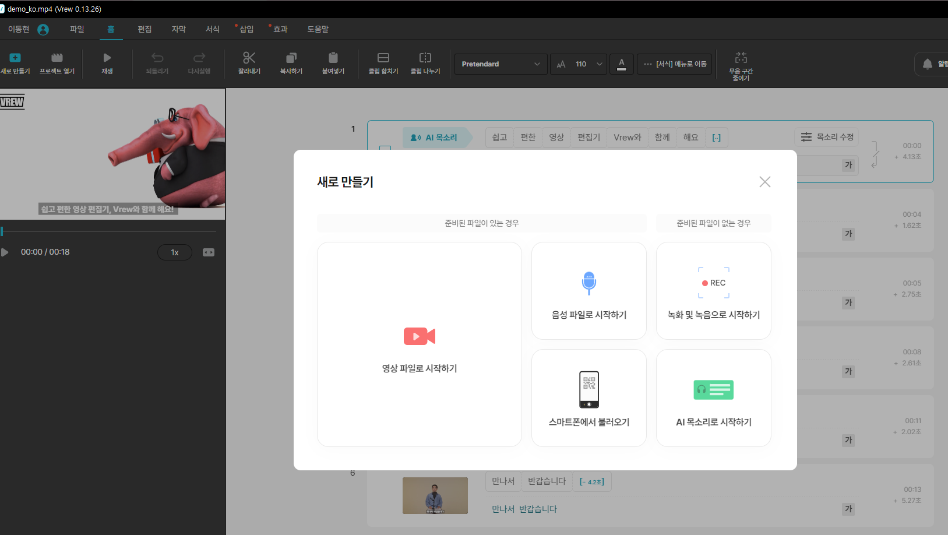This screenshot has width=948, height=535.
Task: Click 목소리 수정 button
Action: coord(827,137)
